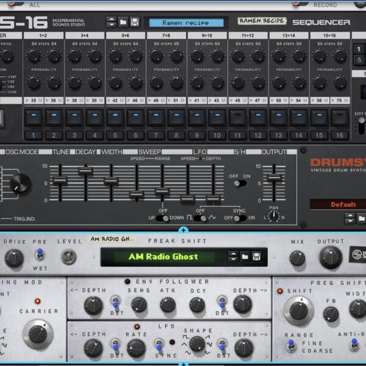Viewport: 366px width, 366px height.
Task: Trigger the play triangle for note 38
Action: (68, 101)
